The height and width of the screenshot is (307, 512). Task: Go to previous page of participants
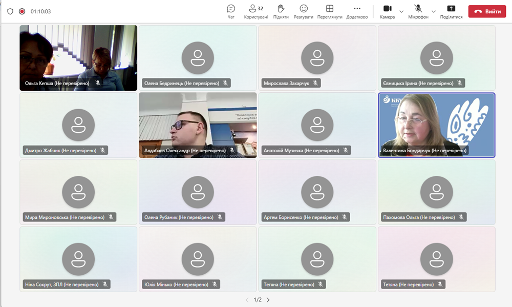[247, 300]
